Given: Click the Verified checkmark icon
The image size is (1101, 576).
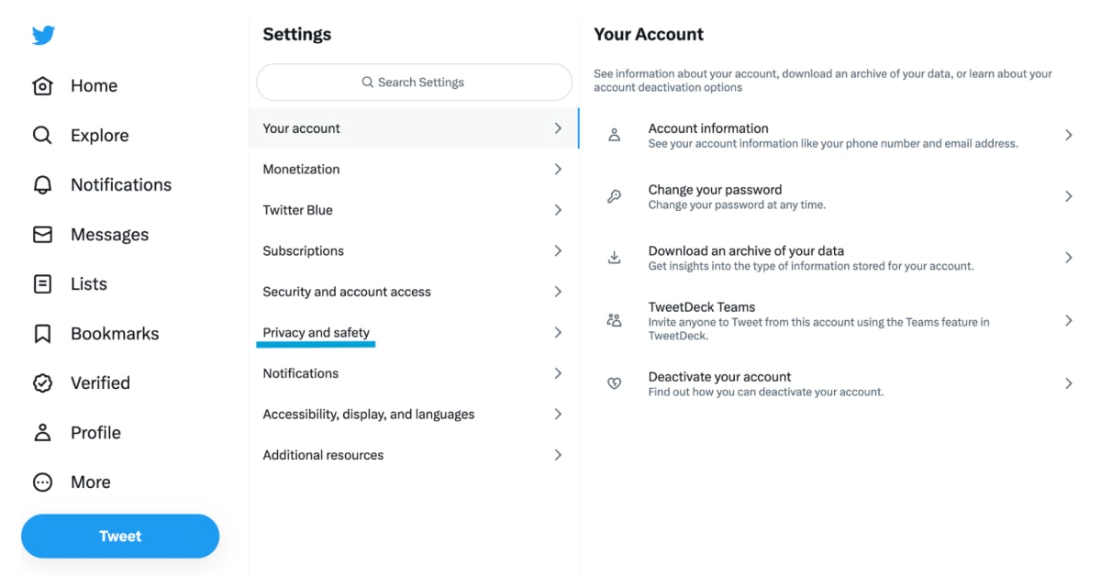Looking at the screenshot, I should (41, 382).
